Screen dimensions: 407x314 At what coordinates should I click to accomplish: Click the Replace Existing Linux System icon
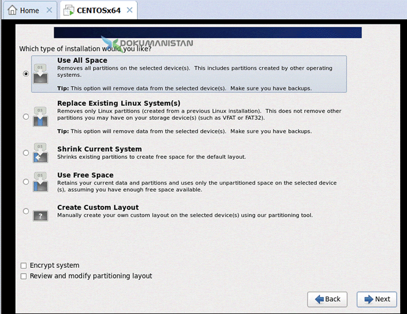pyautogui.click(x=40, y=117)
